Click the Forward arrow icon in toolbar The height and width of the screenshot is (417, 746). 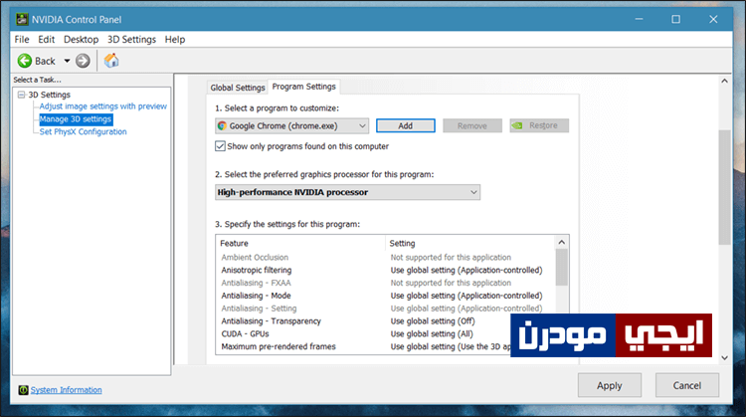[x=83, y=61]
